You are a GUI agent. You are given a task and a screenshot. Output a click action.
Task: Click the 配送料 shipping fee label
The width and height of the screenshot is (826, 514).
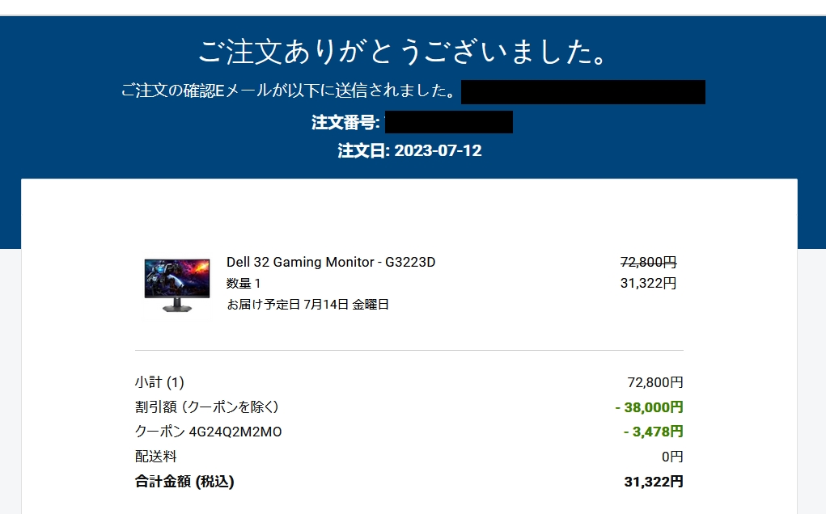click(x=155, y=457)
